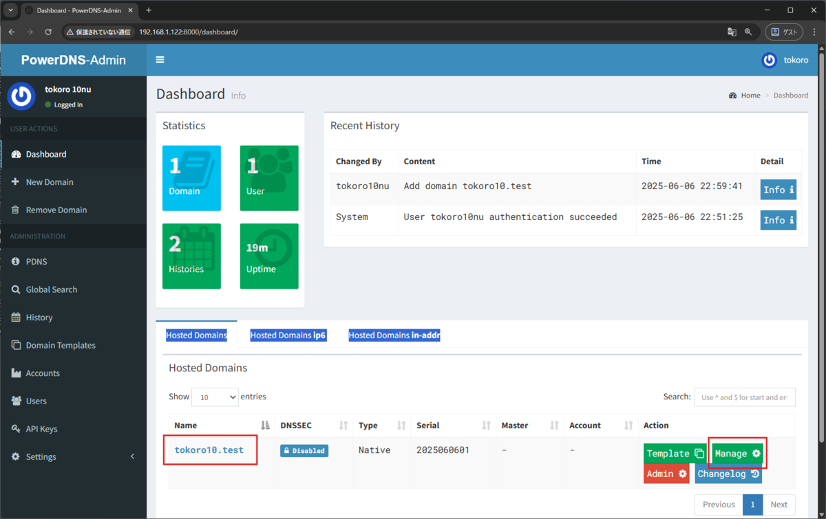Switch to Hosted Domains in-addr tab
This screenshot has height=519, width=826.
point(394,335)
